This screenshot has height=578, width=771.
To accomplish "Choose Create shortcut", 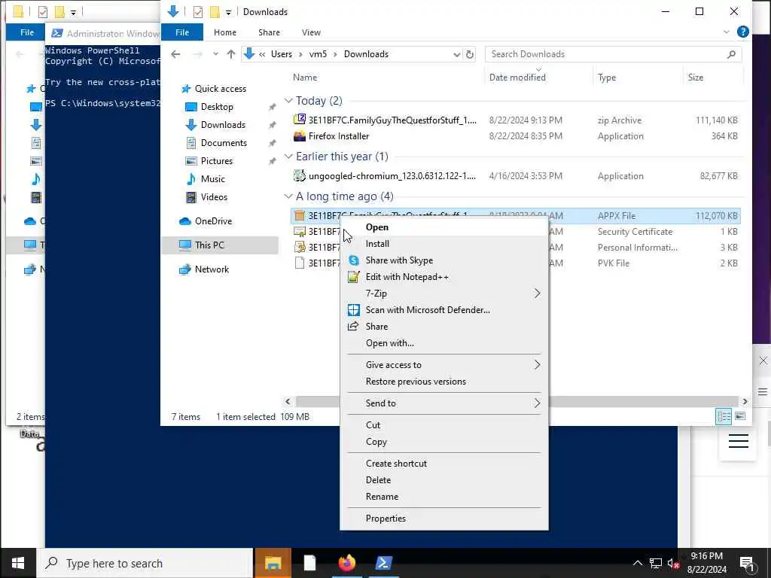I will point(396,464).
